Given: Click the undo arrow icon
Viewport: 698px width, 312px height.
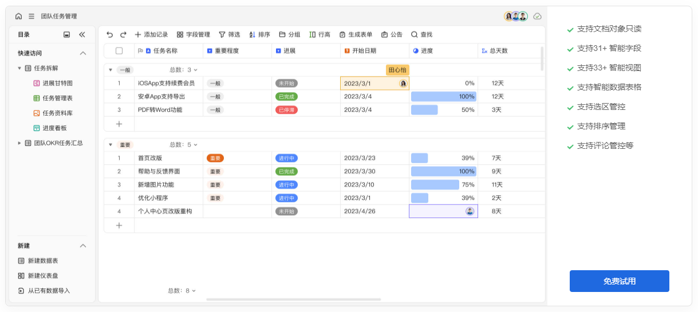Looking at the screenshot, I should click(x=110, y=35).
